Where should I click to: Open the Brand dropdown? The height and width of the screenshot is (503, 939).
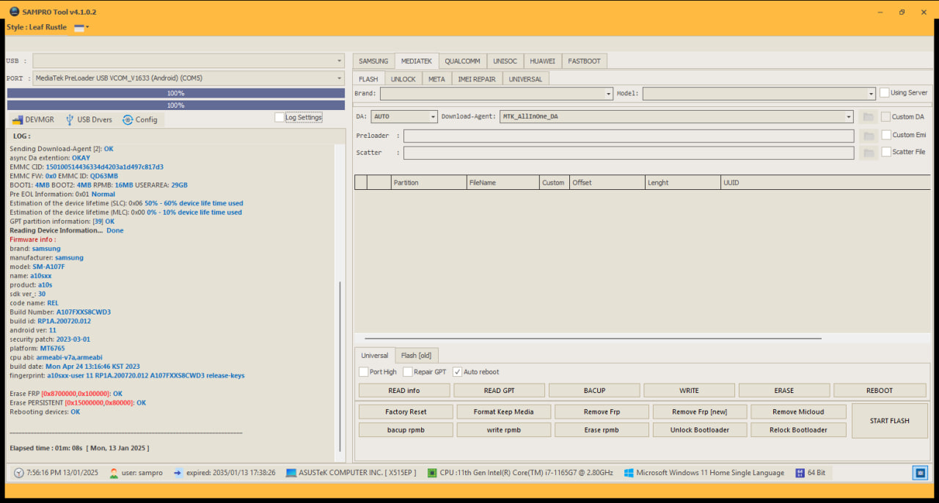point(609,94)
